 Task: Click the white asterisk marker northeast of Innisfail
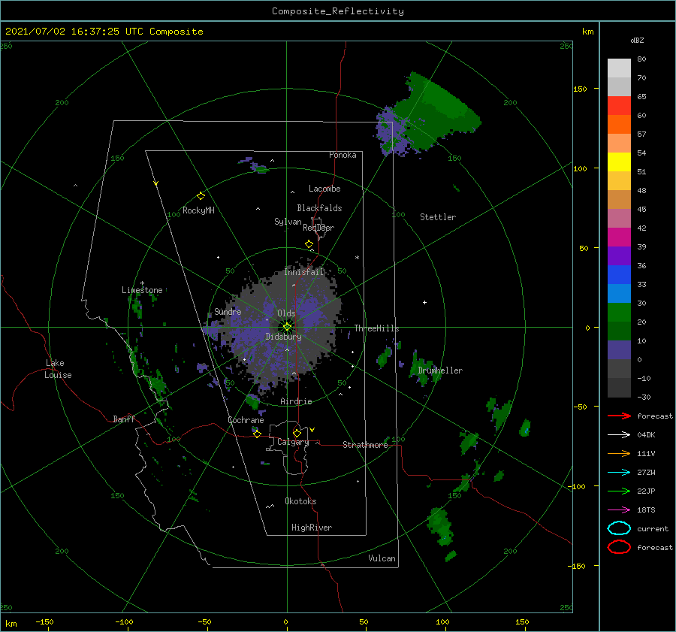[357, 258]
